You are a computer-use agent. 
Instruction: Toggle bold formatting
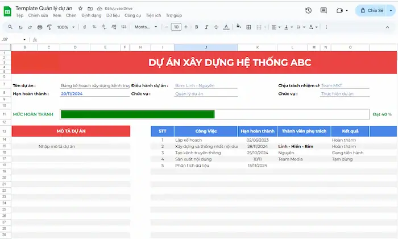tap(197, 27)
